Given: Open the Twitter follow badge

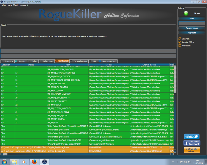Looking at the screenshot, I should (x=192, y=136).
